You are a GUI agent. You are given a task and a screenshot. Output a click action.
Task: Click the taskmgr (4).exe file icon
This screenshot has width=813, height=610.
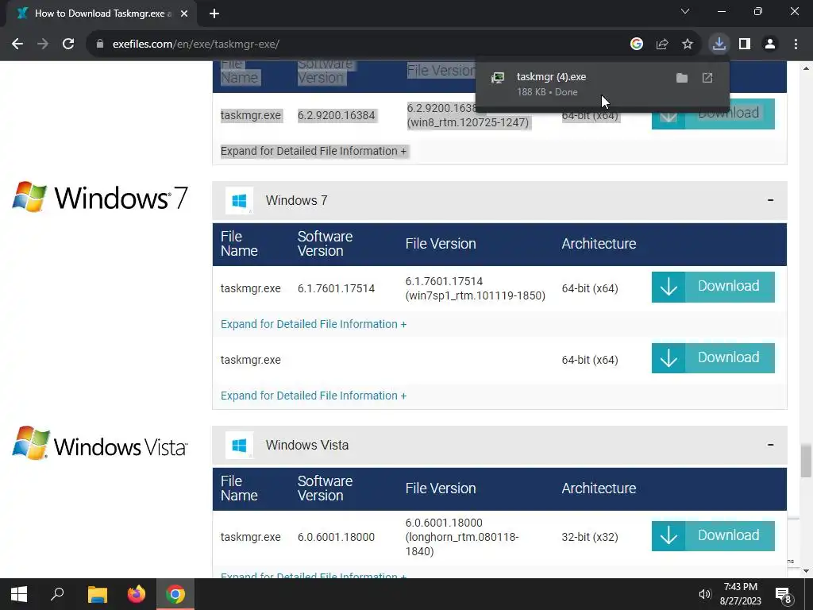pyautogui.click(x=498, y=78)
